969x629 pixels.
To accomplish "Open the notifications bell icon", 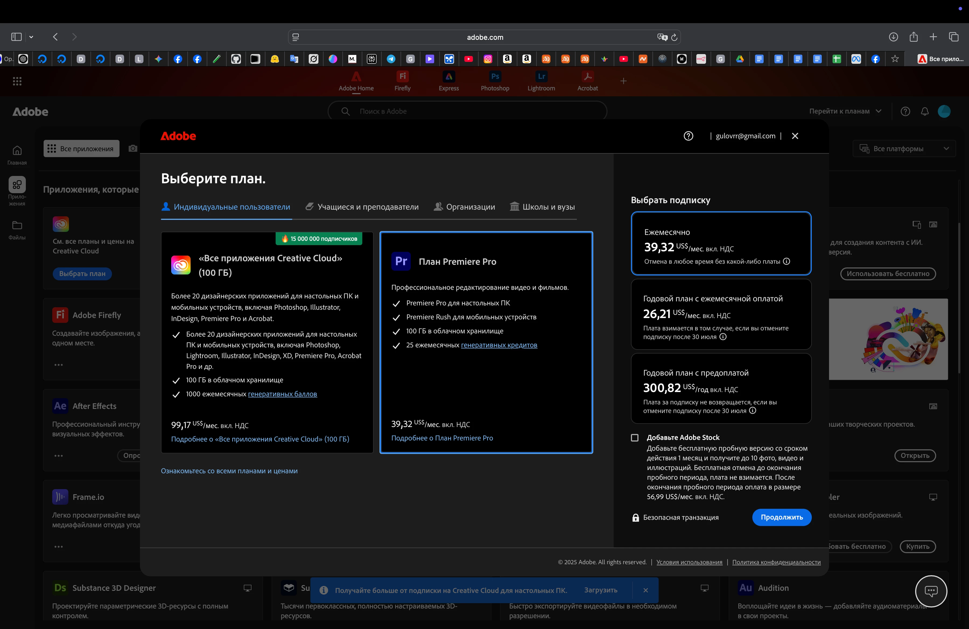I will point(925,111).
